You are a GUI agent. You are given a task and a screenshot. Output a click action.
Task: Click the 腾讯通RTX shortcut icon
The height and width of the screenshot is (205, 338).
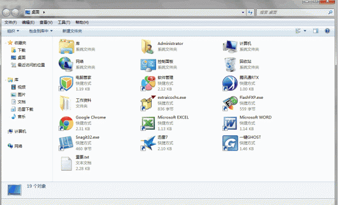(230, 83)
